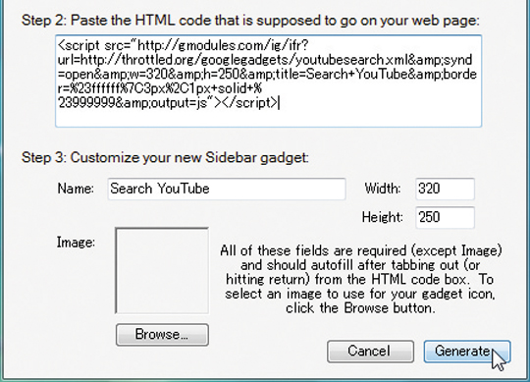
Task: Focus the Name field containing Search YouTube
Action: (x=227, y=189)
